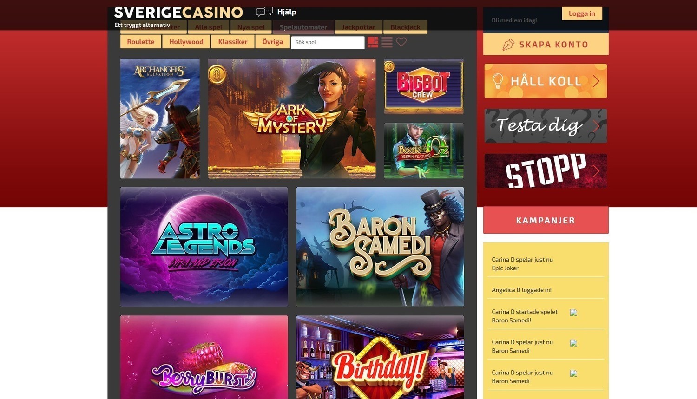This screenshot has width=697, height=399.
Task: Expand the Testa dig banner arrow
Action: 596,126
